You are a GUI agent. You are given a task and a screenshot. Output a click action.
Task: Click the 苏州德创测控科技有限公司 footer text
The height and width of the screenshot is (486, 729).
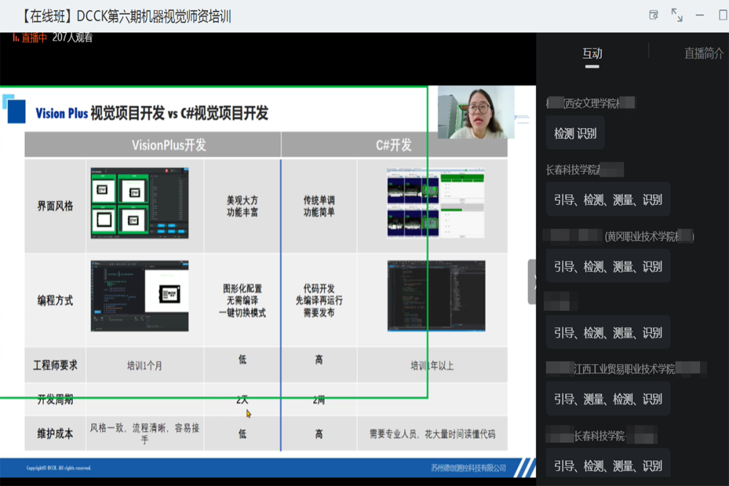pyautogui.click(x=468, y=468)
